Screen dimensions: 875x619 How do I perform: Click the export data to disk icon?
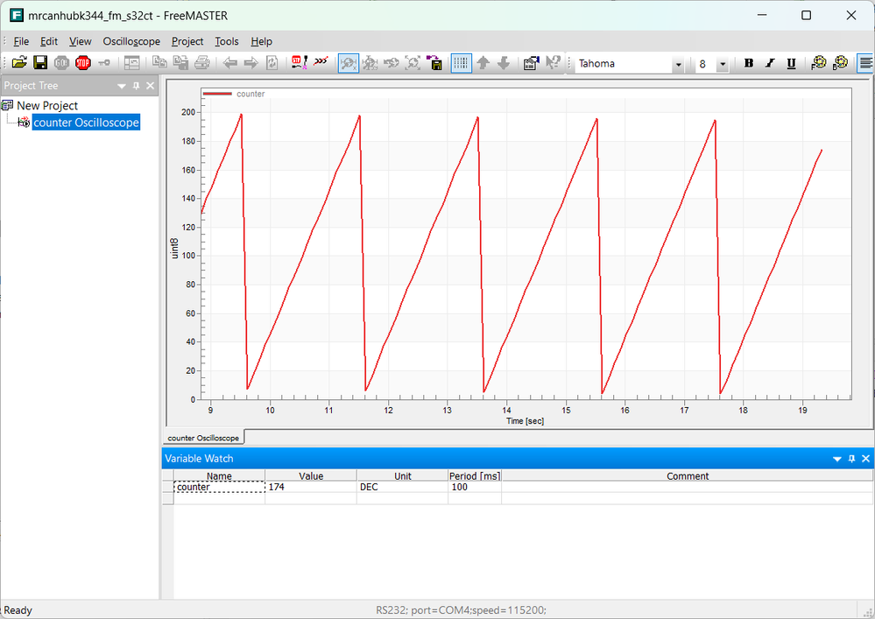pos(434,63)
